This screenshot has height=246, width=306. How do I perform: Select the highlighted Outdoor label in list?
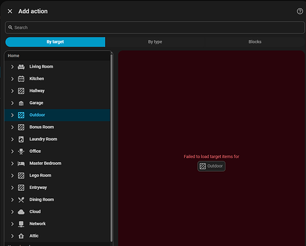pyautogui.click(x=37, y=115)
